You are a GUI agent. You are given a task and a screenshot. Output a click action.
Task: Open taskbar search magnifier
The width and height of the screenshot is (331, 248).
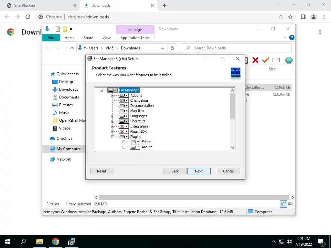point(23,242)
